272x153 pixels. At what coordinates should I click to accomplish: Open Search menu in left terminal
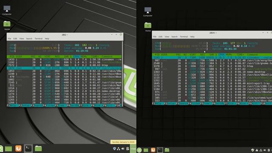pos(29,39)
